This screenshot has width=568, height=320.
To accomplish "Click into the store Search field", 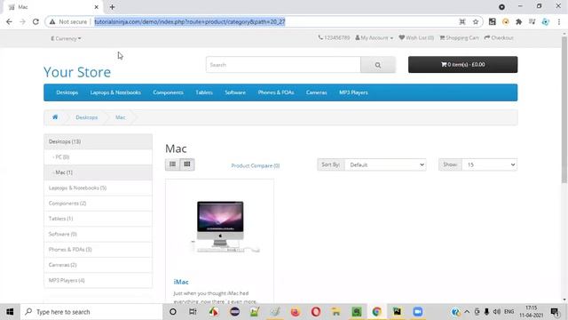I will 283,65.
